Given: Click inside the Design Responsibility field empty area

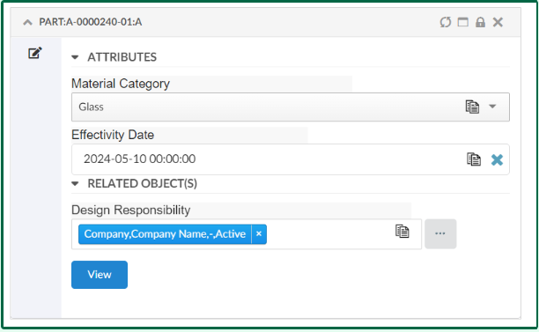Looking at the screenshot, I should pos(330,234).
